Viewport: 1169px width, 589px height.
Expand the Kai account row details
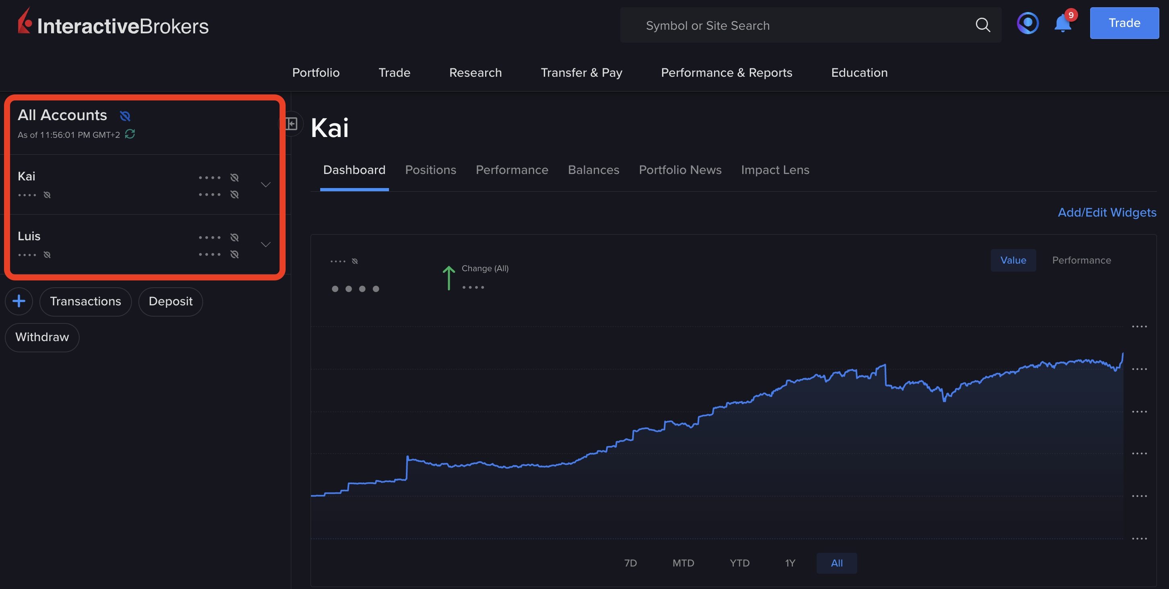click(265, 184)
